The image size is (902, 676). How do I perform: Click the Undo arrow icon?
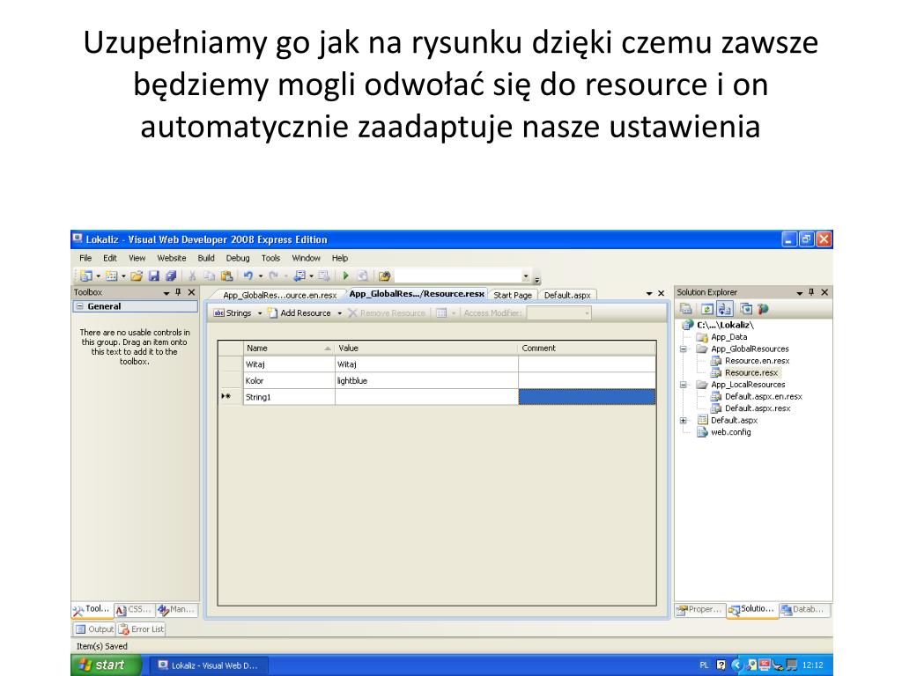(x=248, y=276)
